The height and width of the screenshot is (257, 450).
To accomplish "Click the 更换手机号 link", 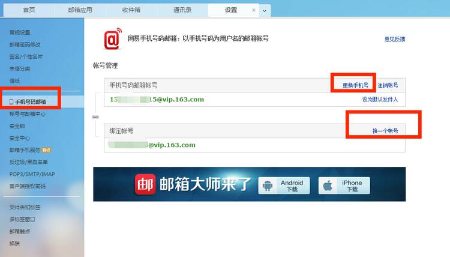I will [355, 85].
